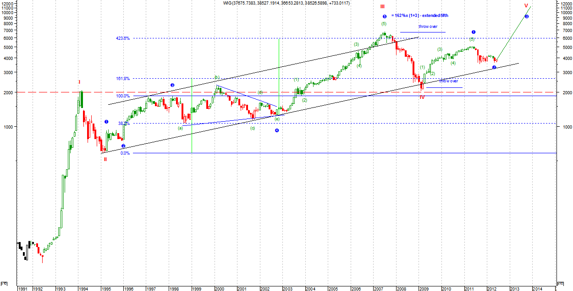The width and height of the screenshot is (573, 291).
Task: Select blue circle marker 4 below wave (e)
Action: [277, 130]
